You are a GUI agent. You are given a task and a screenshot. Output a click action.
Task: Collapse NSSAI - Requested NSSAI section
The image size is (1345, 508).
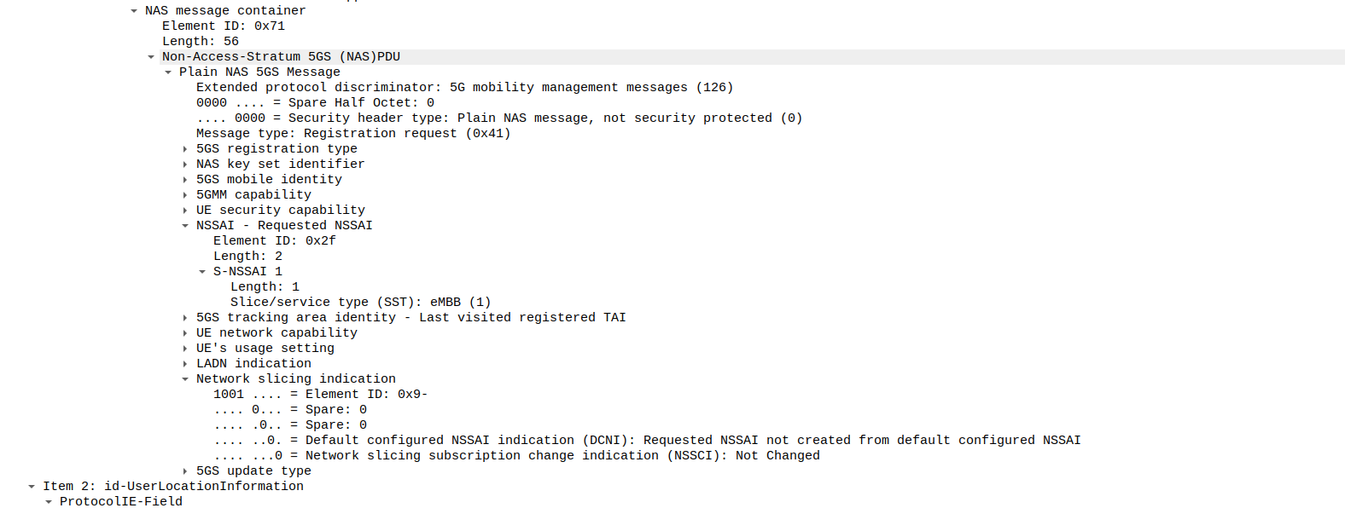pyautogui.click(x=185, y=226)
